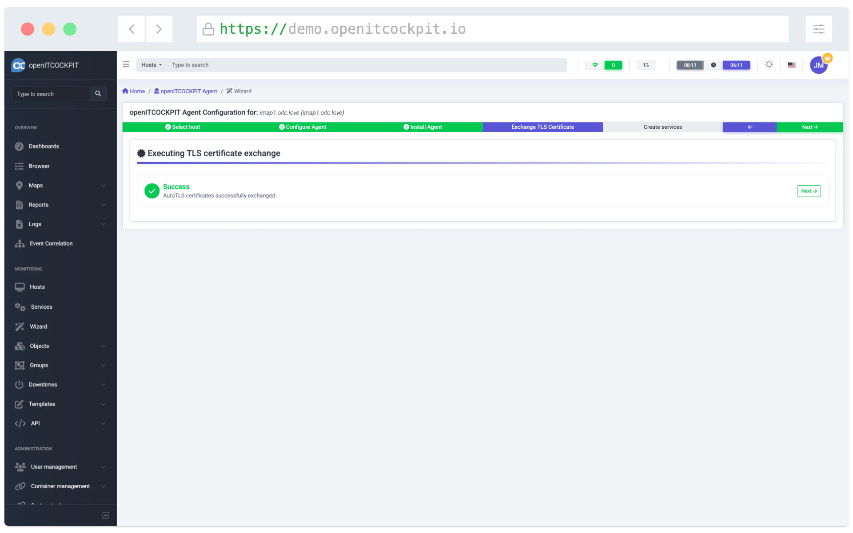This screenshot has width=853, height=533.
Task: Click the Services gears icon
Action: [x=20, y=307]
